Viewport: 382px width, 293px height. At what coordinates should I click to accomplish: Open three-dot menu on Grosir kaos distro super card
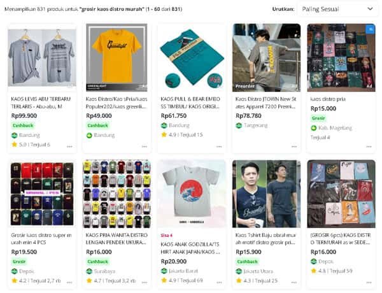(x=69, y=283)
